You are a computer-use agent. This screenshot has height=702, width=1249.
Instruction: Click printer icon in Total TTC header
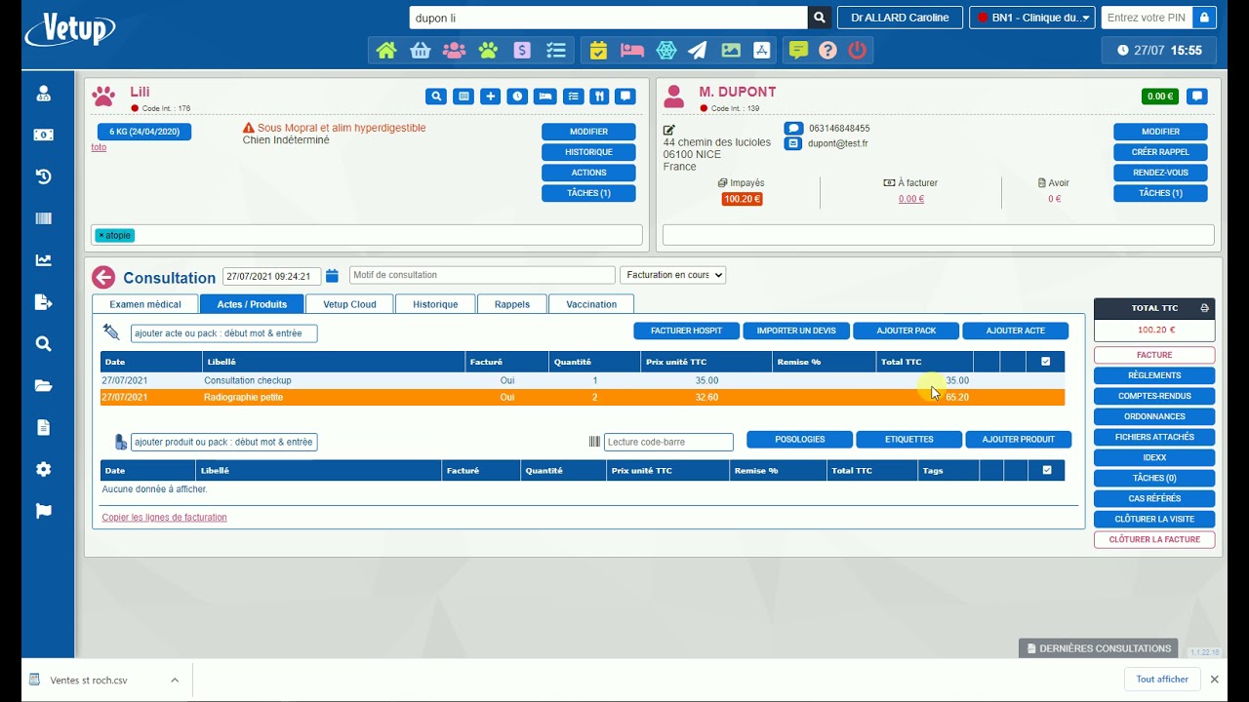pos(1204,308)
